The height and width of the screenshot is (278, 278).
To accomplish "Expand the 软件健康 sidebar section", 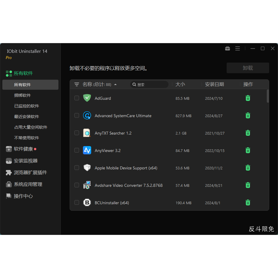I will pyautogui.click(x=23, y=149).
